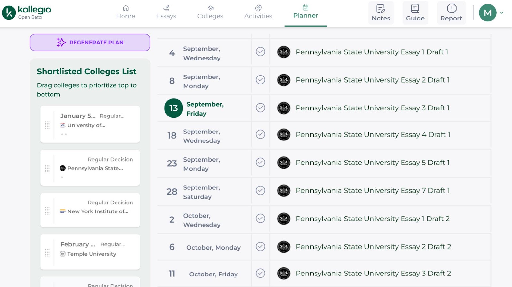Click the date 6 October, Monday
This screenshot has height=287, width=512.
(205, 247)
